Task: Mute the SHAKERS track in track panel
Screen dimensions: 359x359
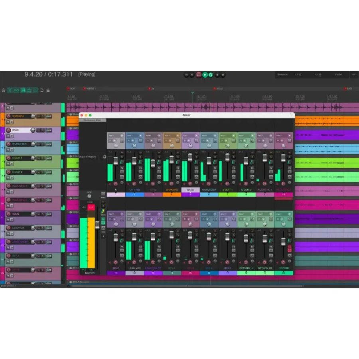Action: 38,116
